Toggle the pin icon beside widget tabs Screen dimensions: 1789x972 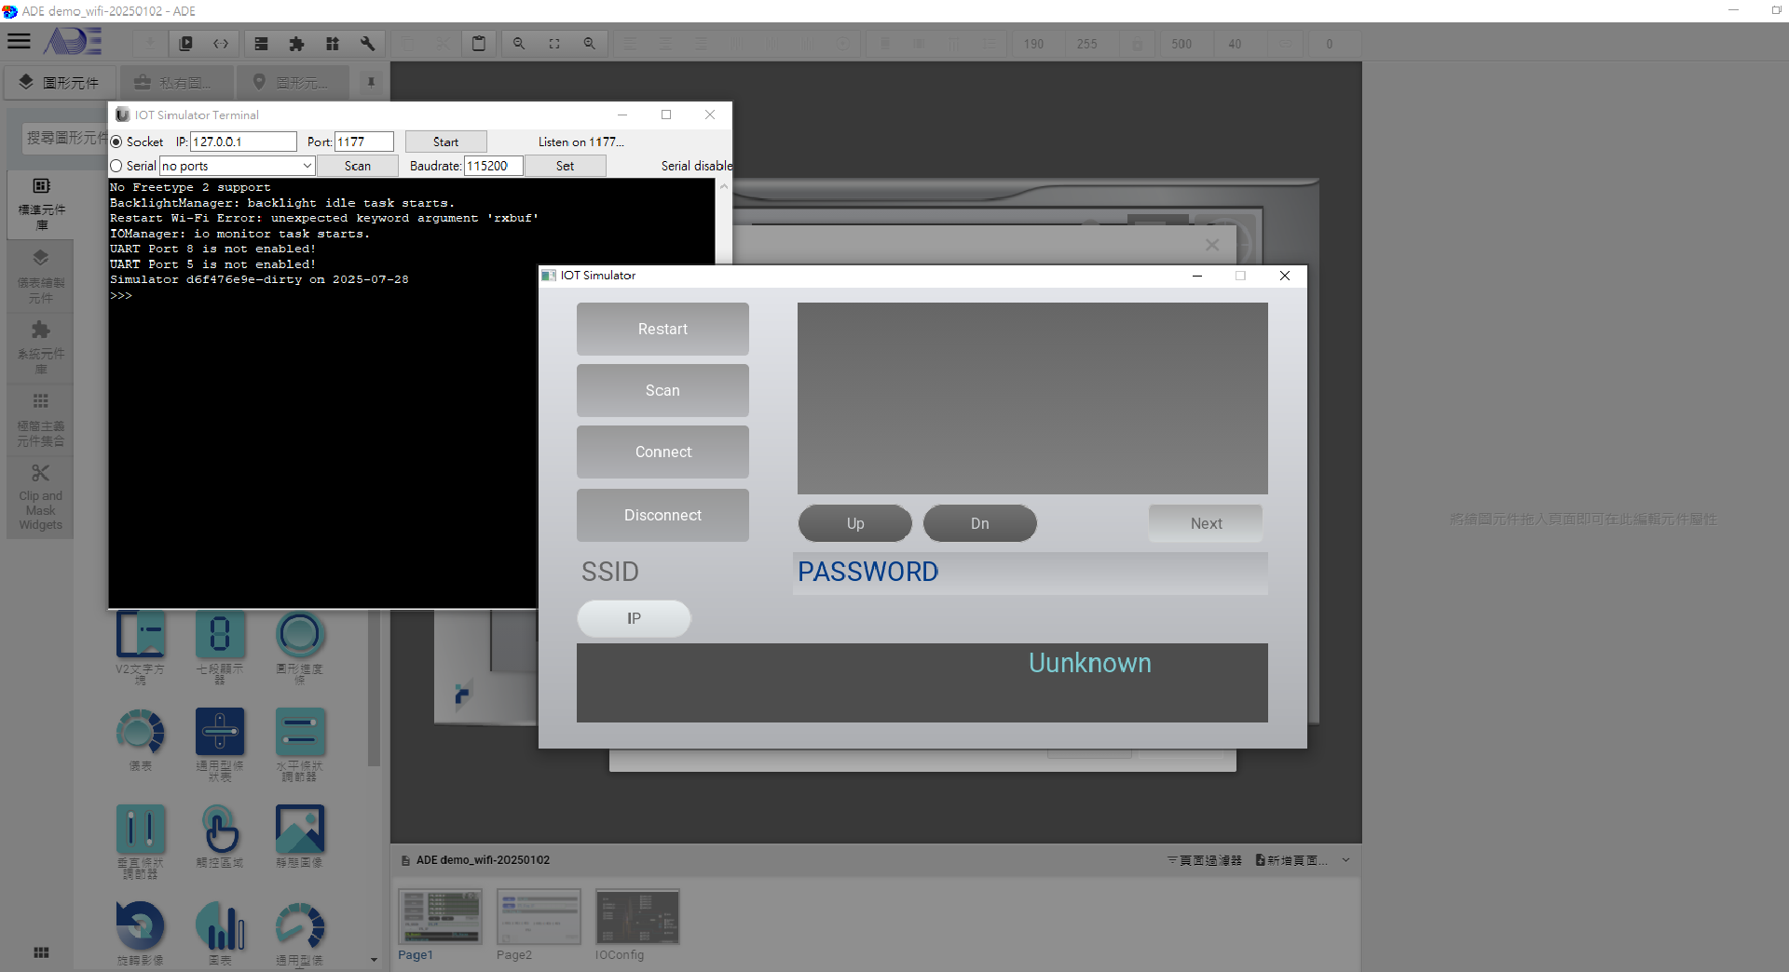pyautogui.click(x=371, y=82)
